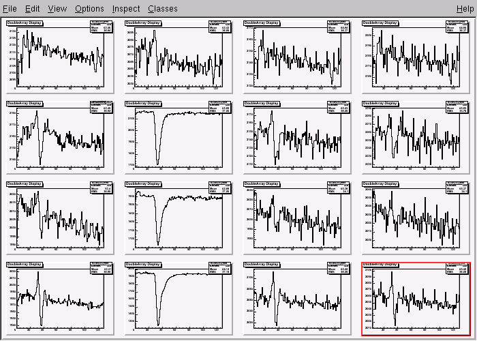This screenshot has width=477, height=341.
Task: Click 'DoubleArray Display' title of bottom-row third-column plot
Action: 262,265
